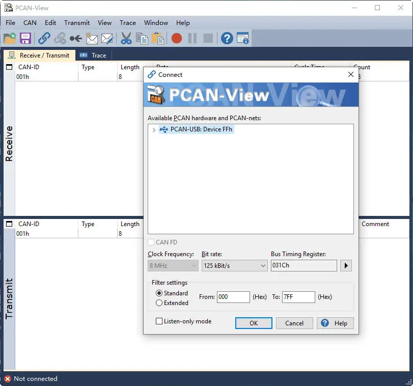Click the Bus Timing Register field 031Ch
The height and width of the screenshot is (386, 413).
pyautogui.click(x=304, y=265)
